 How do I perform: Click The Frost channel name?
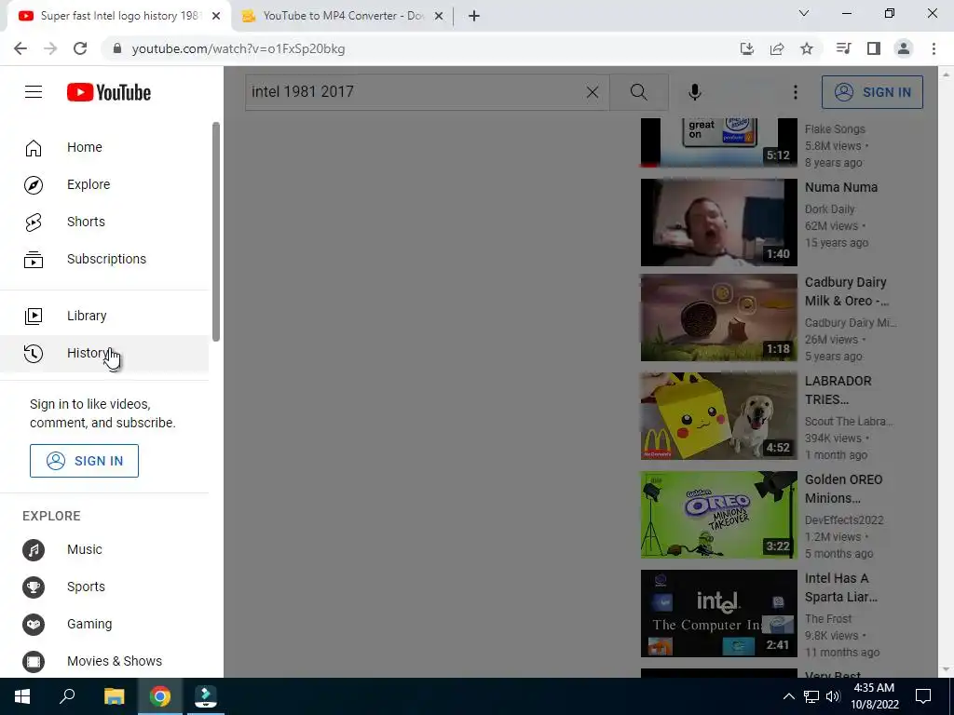828,619
